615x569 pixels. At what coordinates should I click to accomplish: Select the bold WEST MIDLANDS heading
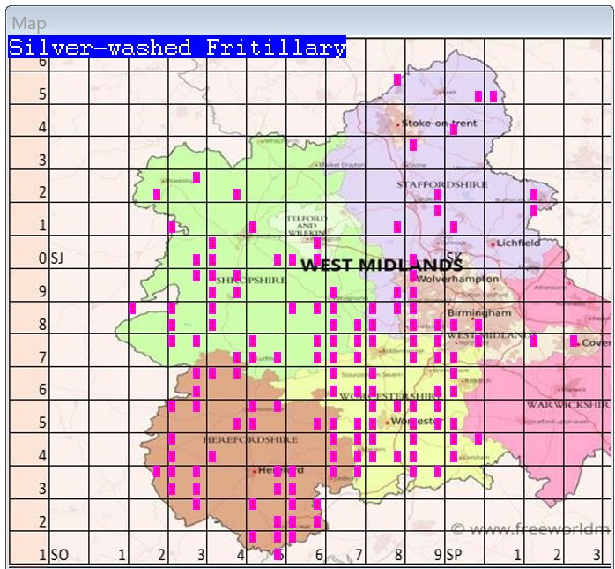pyautogui.click(x=381, y=265)
